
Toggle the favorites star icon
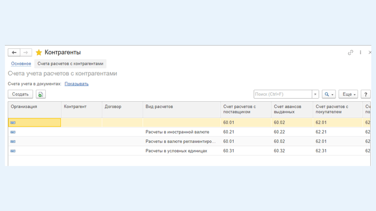(38, 52)
